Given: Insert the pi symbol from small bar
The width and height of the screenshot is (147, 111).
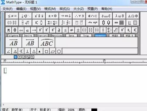Looking at the screenshot, I should tap(8, 30).
